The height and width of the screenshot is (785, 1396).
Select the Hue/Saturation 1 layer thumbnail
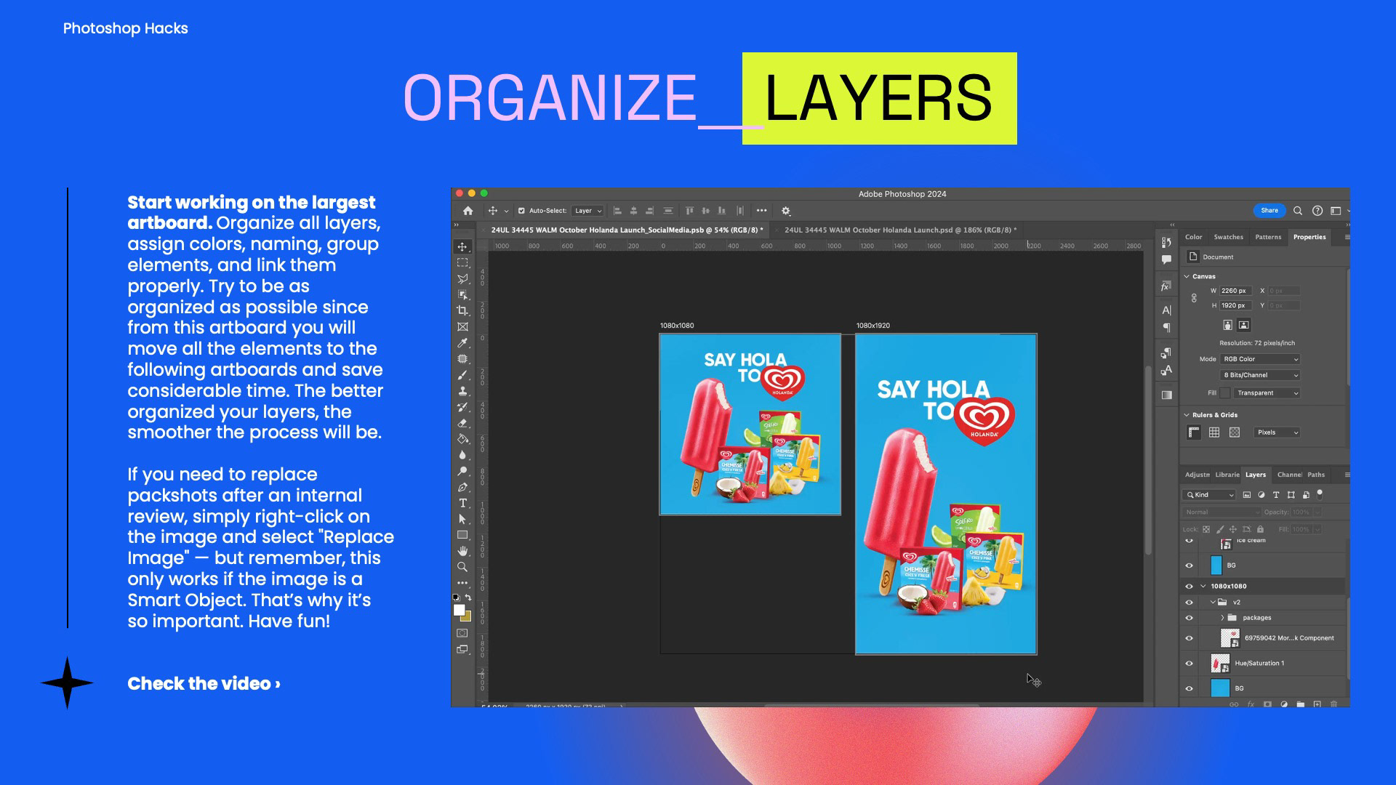1220,664
